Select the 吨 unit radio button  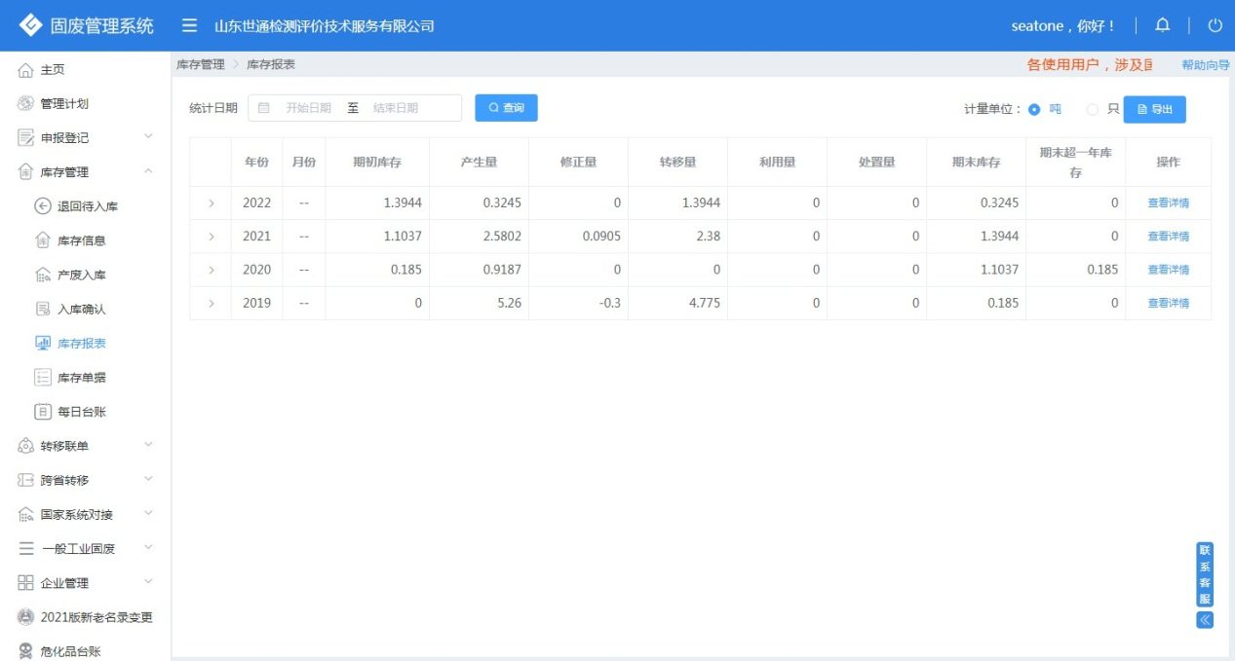coord(1034,109)
